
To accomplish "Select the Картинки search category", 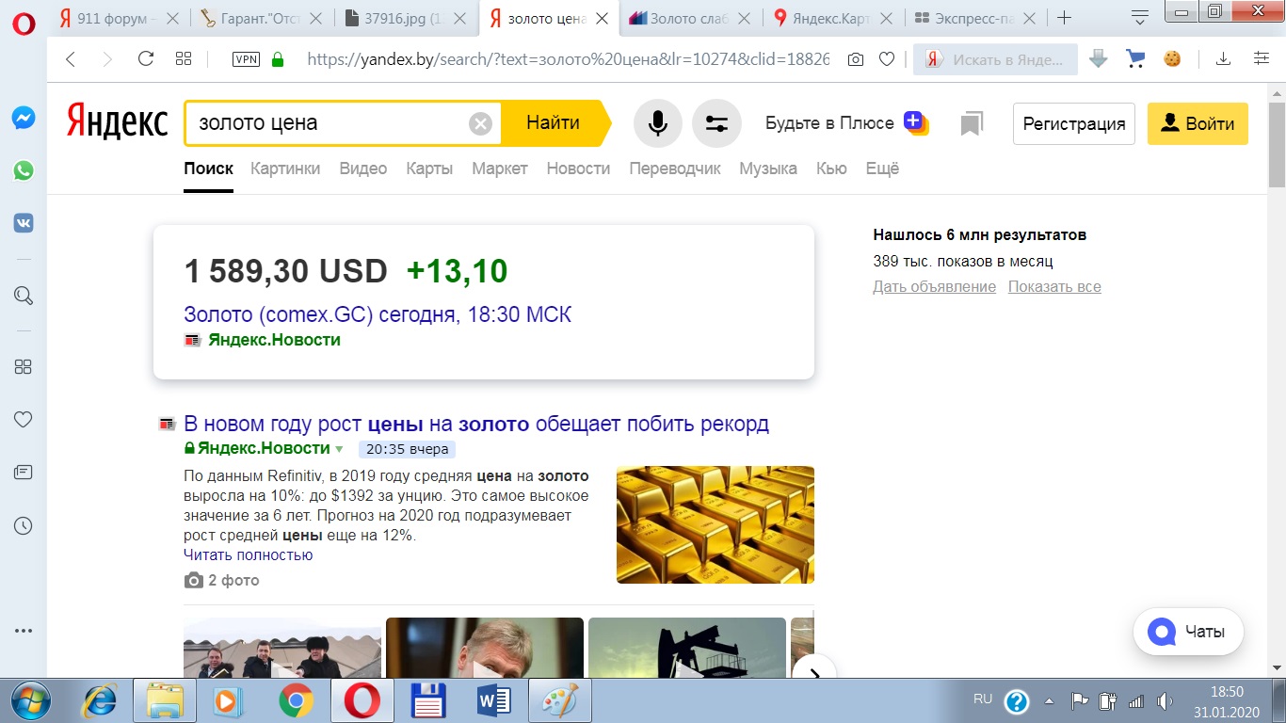I will point(285,169).
